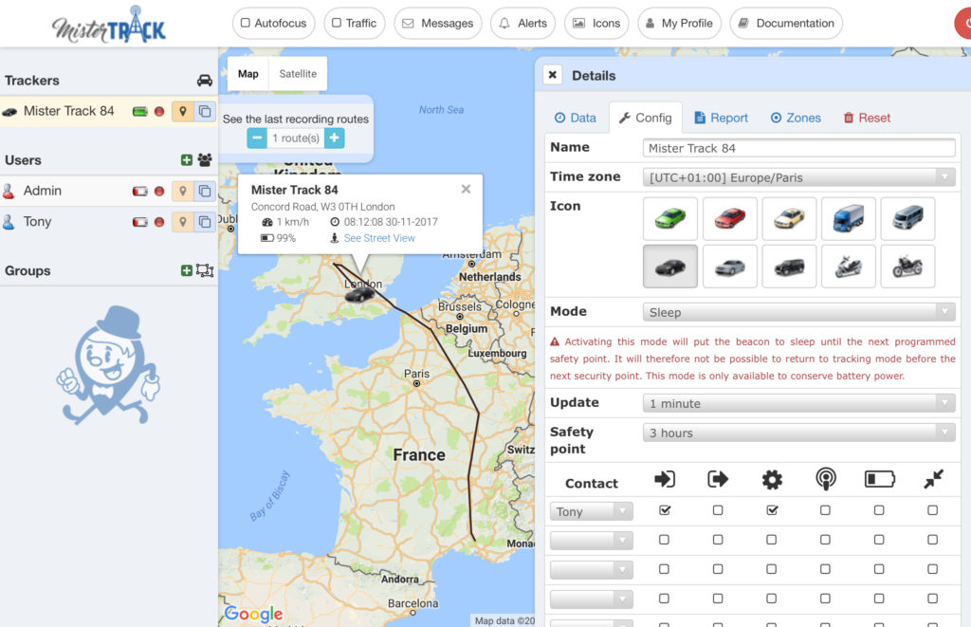This screenshot has width=971, height=627.
Task: Click the beacon signal alert column icon
Action: 826,479
